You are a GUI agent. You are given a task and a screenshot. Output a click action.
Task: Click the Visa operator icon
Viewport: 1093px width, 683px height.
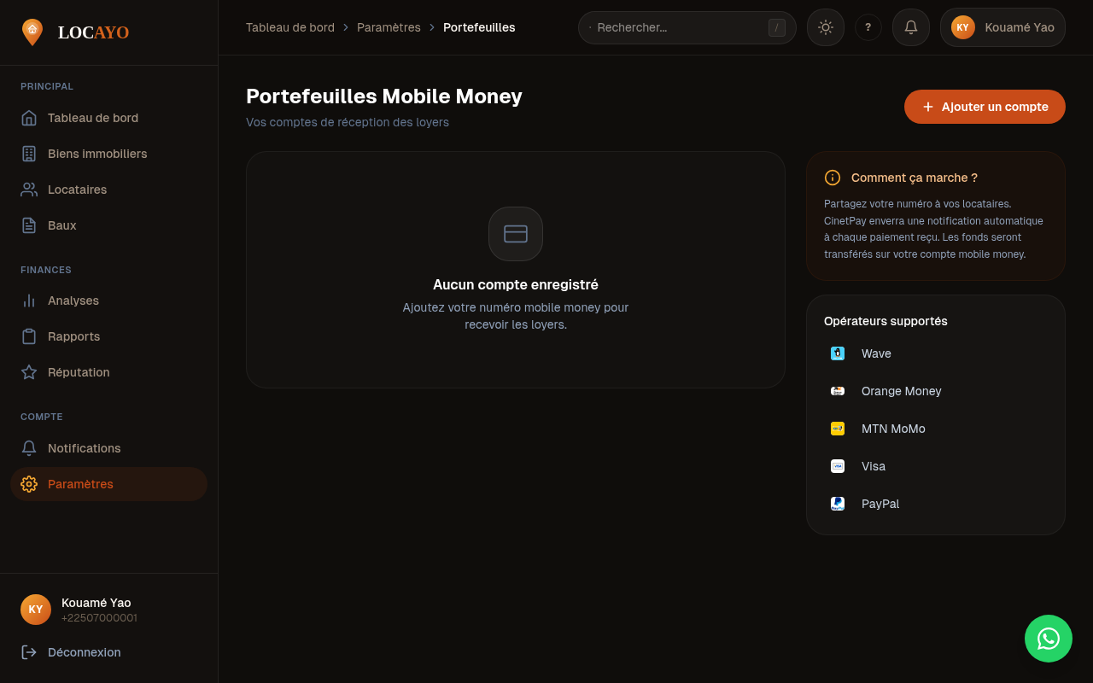pos(838,466)
